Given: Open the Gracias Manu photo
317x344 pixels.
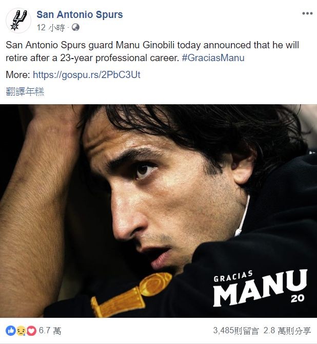Looking at the screenshot, I should (158, 211).
